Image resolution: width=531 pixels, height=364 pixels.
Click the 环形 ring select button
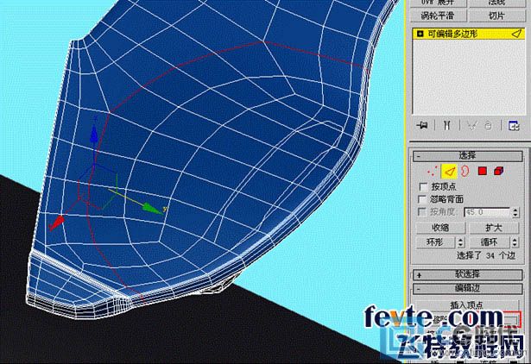(x=436, y=242)
